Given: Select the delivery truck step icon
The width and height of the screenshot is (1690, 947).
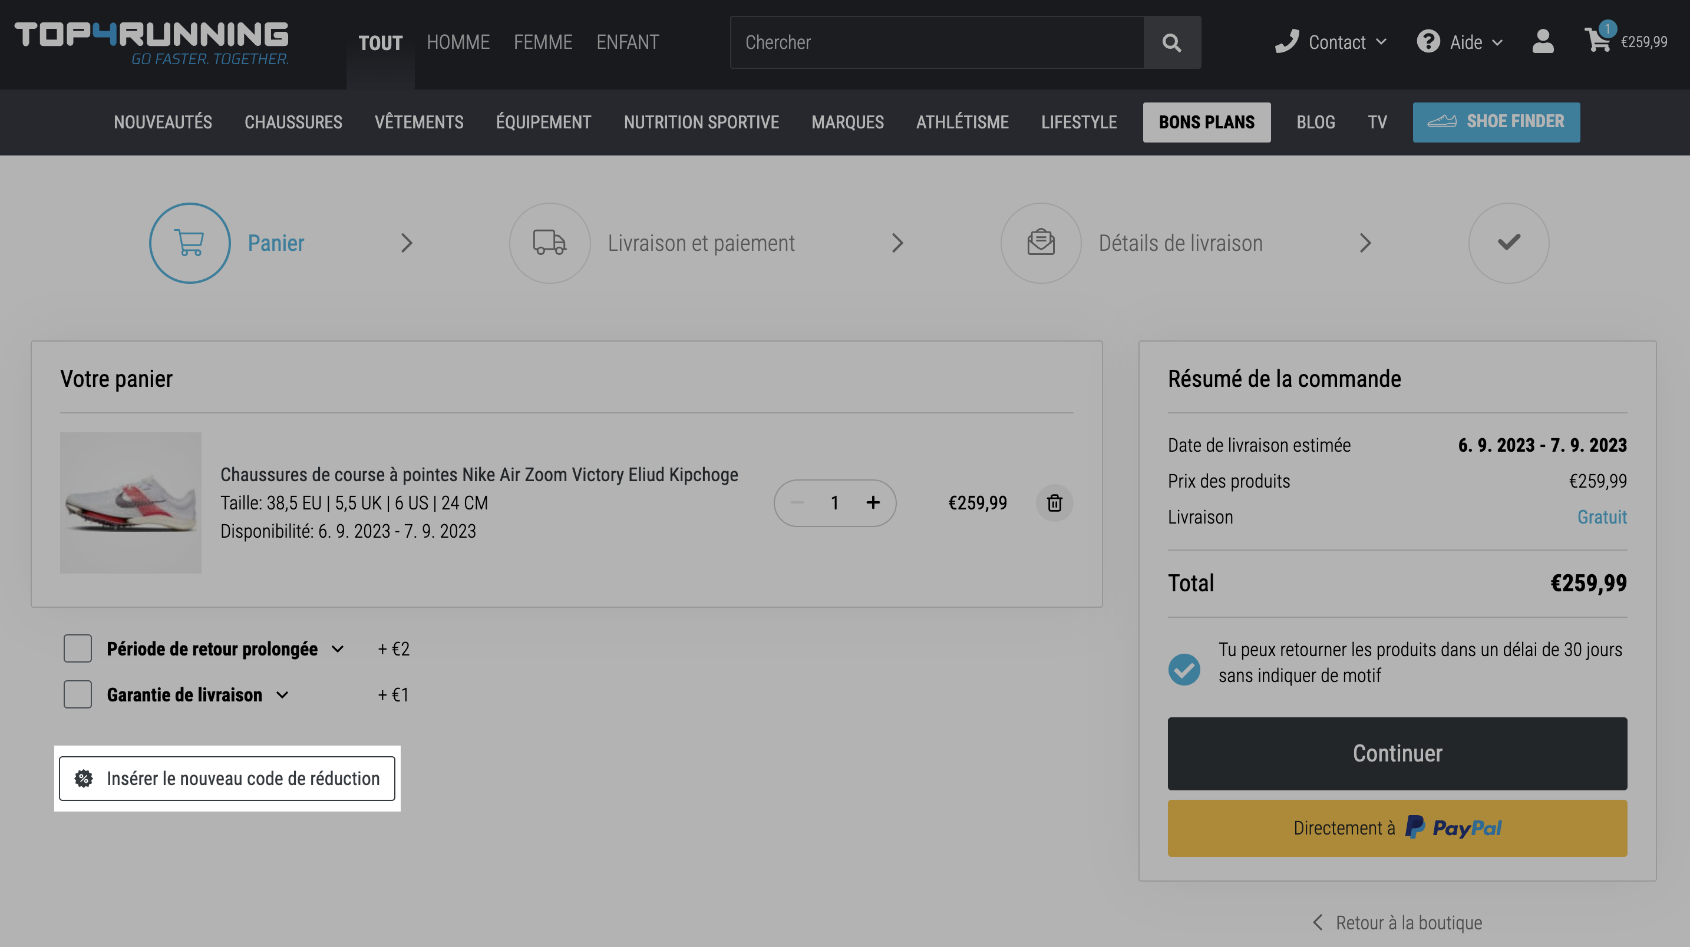Looking at the screenshot, I should point(550,243).
